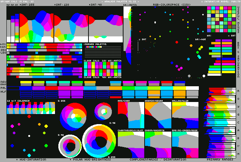
Task: Select the Orange/Azure desaturation chart
Action: click(x=158, y=115)
